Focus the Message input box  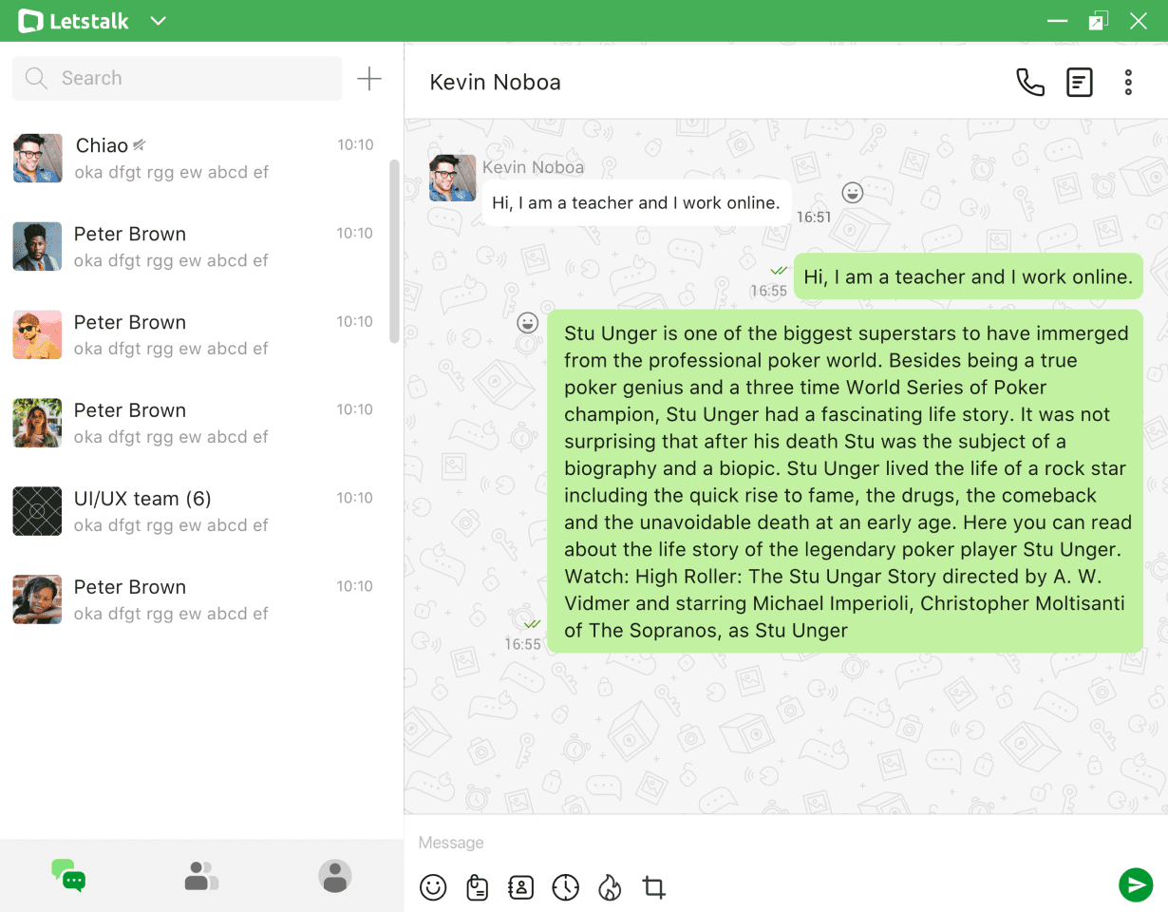click(760, 843)
